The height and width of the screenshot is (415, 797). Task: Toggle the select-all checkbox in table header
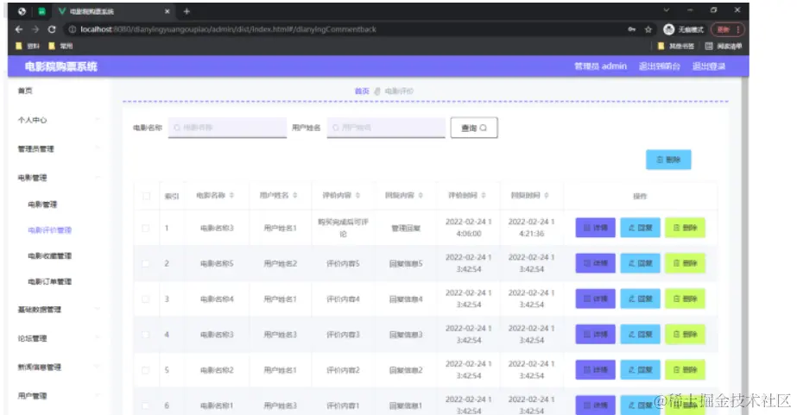tap(147, 196)
